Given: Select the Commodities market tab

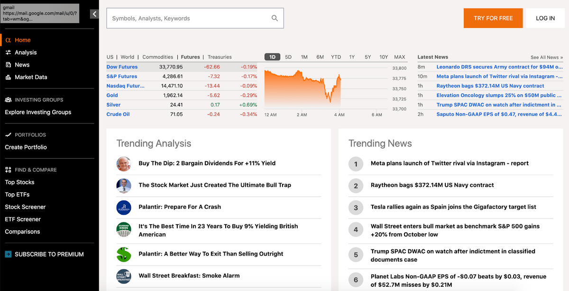Looking at the screenshot, I should tap(158, 57).
